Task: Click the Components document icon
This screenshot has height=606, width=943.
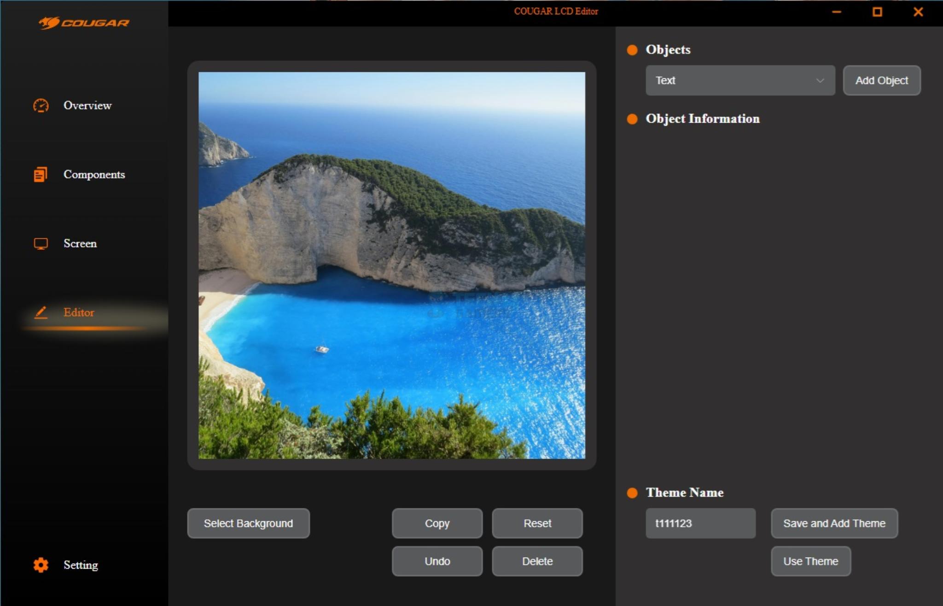Action: [41, 175]
